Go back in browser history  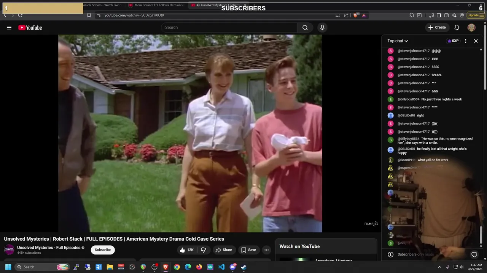[5, 15]
